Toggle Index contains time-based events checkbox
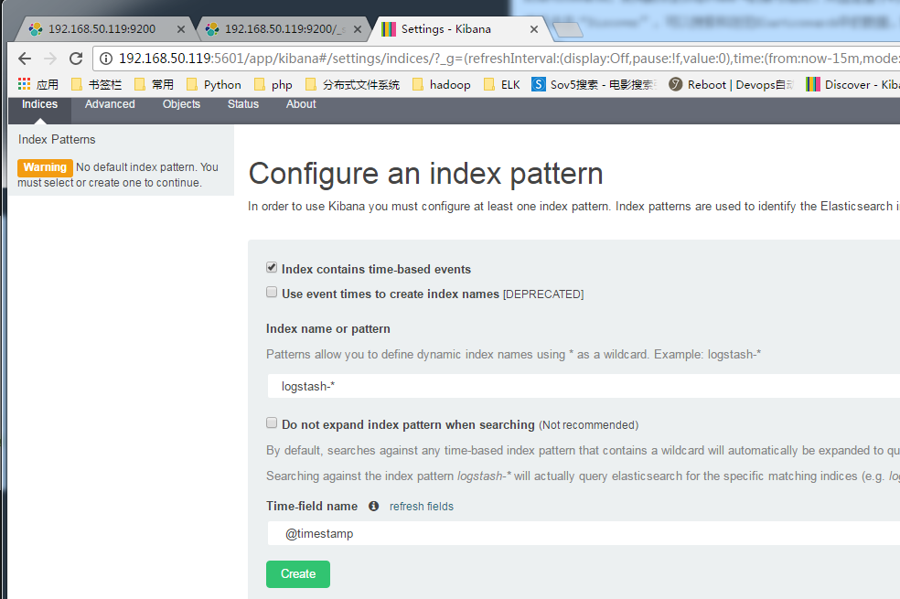This screenshot has width=900, height=599. click(272, 267)
